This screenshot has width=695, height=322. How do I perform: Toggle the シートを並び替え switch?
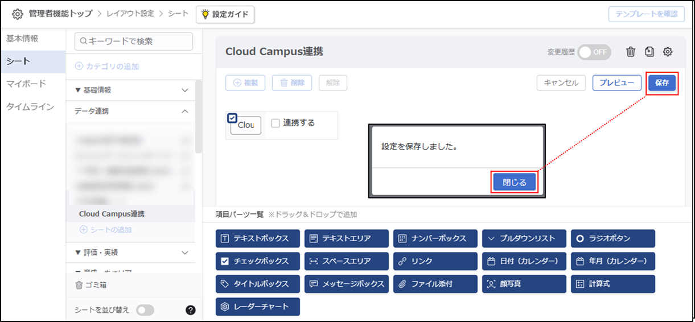pyautogui.click(x=145, y=310)
